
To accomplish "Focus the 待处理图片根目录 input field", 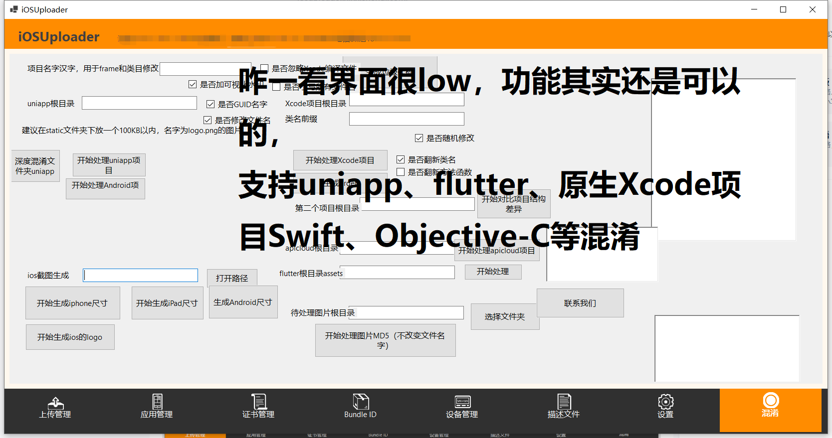I will click(406, 312).
